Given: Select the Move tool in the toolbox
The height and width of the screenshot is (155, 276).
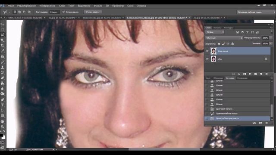Looking at the screenshot, I should (x=3, y=24).
